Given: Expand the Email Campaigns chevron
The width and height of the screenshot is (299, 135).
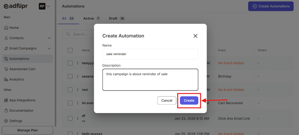Looking at the screenshot, I should pyautogui.click(x=49, y=49).
